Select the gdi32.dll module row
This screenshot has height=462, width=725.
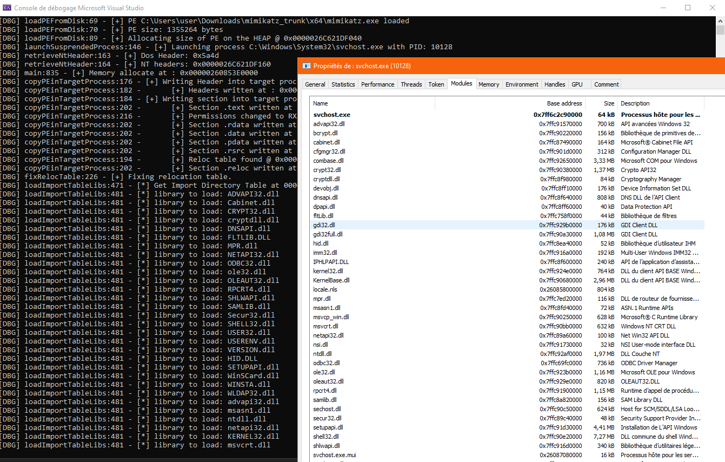pyautogui.click(x=507, y=225)
